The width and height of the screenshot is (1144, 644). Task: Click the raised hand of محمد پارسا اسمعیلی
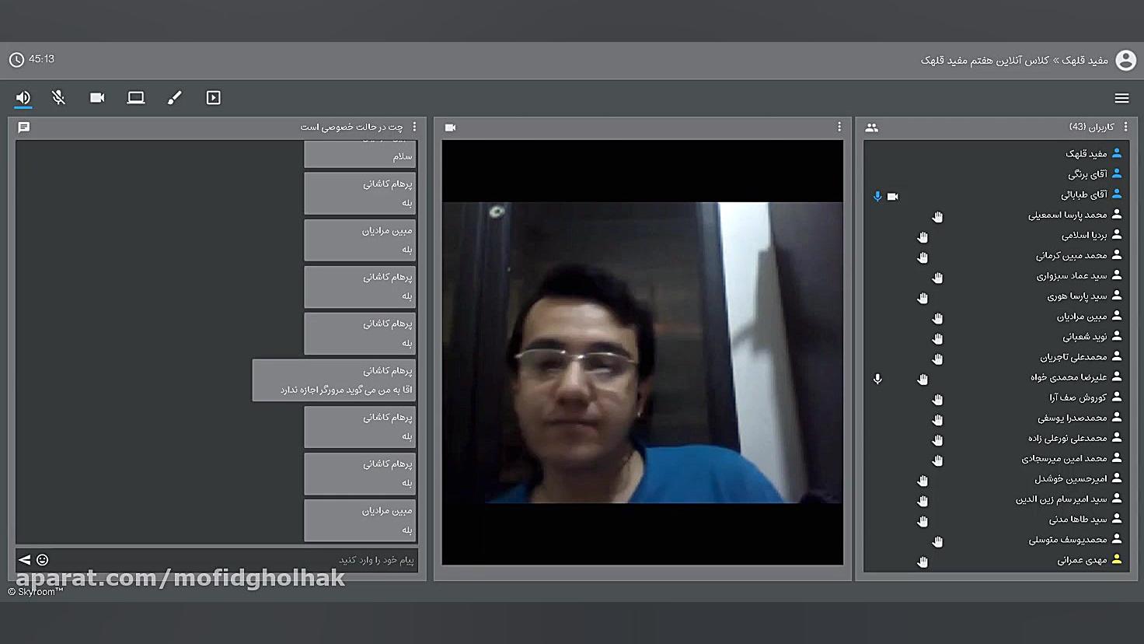pyautogui.click(x=937, y=217)
